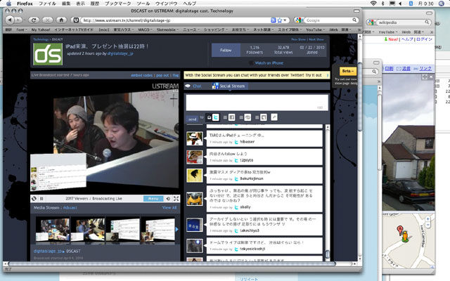Open search engine dropdown in Firefox search box
Viewport: 450px width, 281px height.
point(300,20)
